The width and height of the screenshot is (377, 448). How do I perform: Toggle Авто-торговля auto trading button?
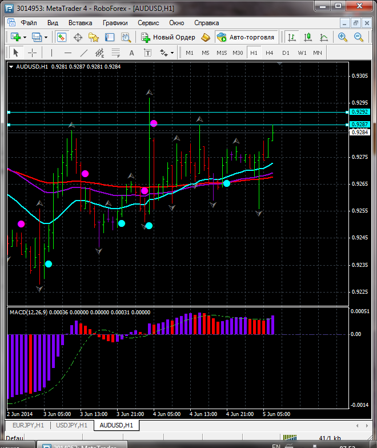[x=245, y=37]
